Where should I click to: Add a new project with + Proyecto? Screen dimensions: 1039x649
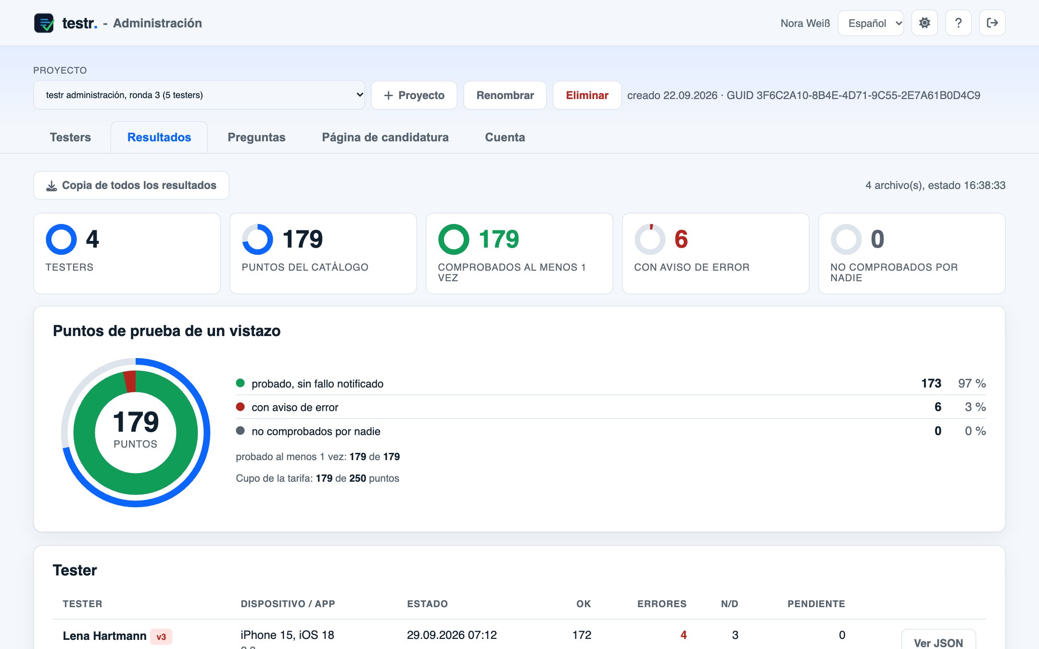pyautogui.click(x=414, y=95)
